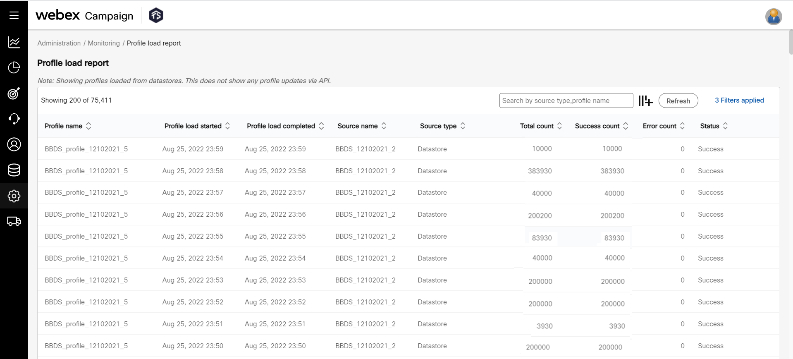Sort by Source type column
This screenshot has width=793, height=359.
click(x=463, y=126)
